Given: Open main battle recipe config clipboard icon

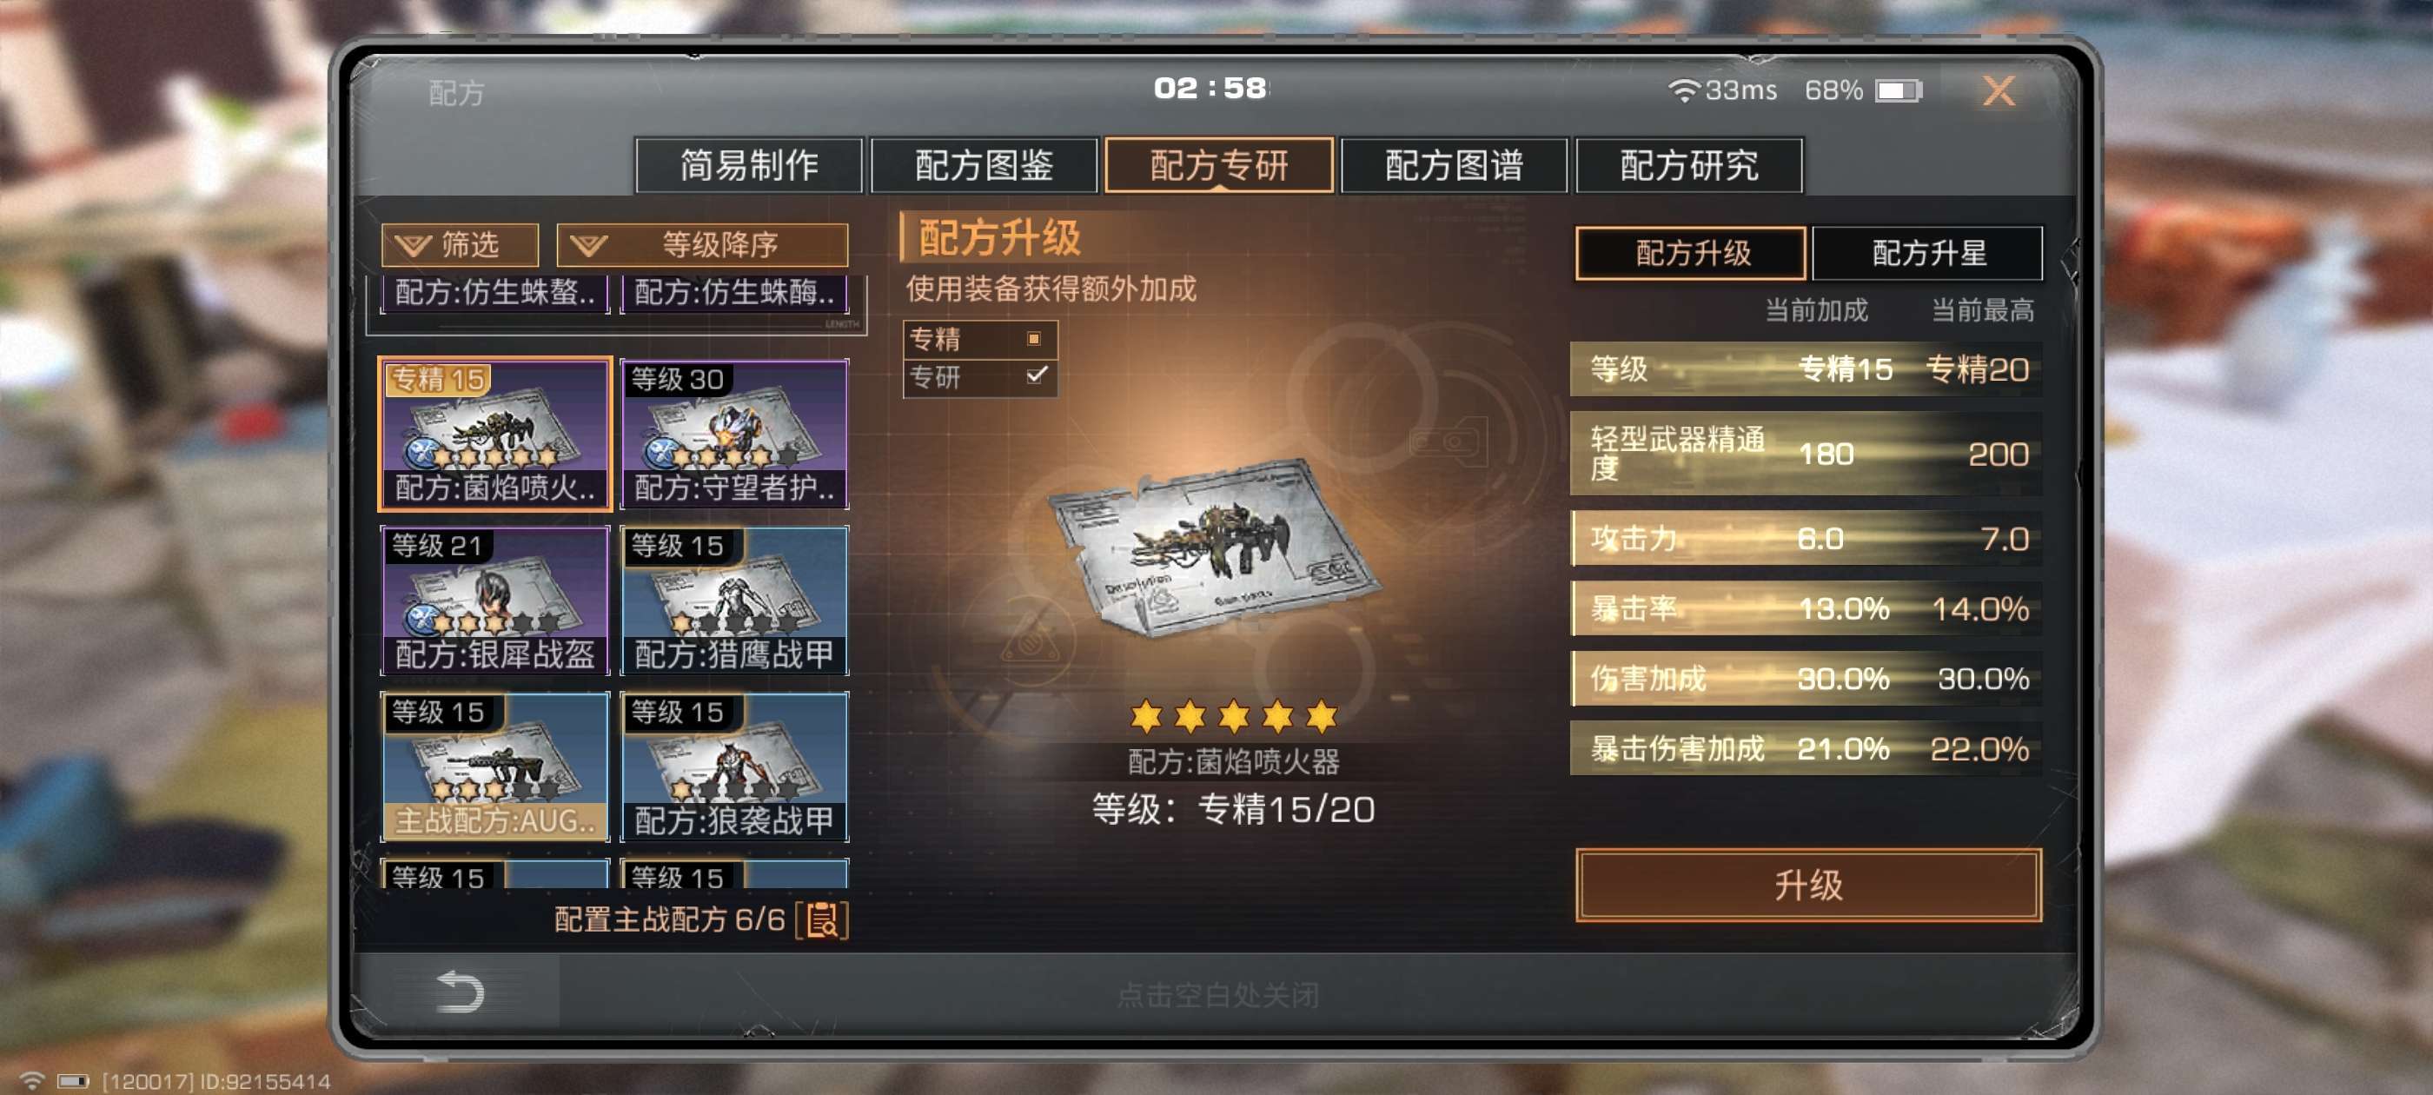Looking at the screenshot, I should [x=822, y=919].
